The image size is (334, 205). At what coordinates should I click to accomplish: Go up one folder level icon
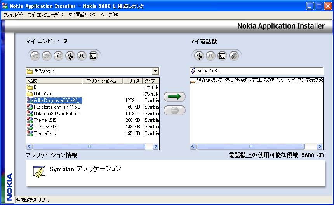(58, 56)
